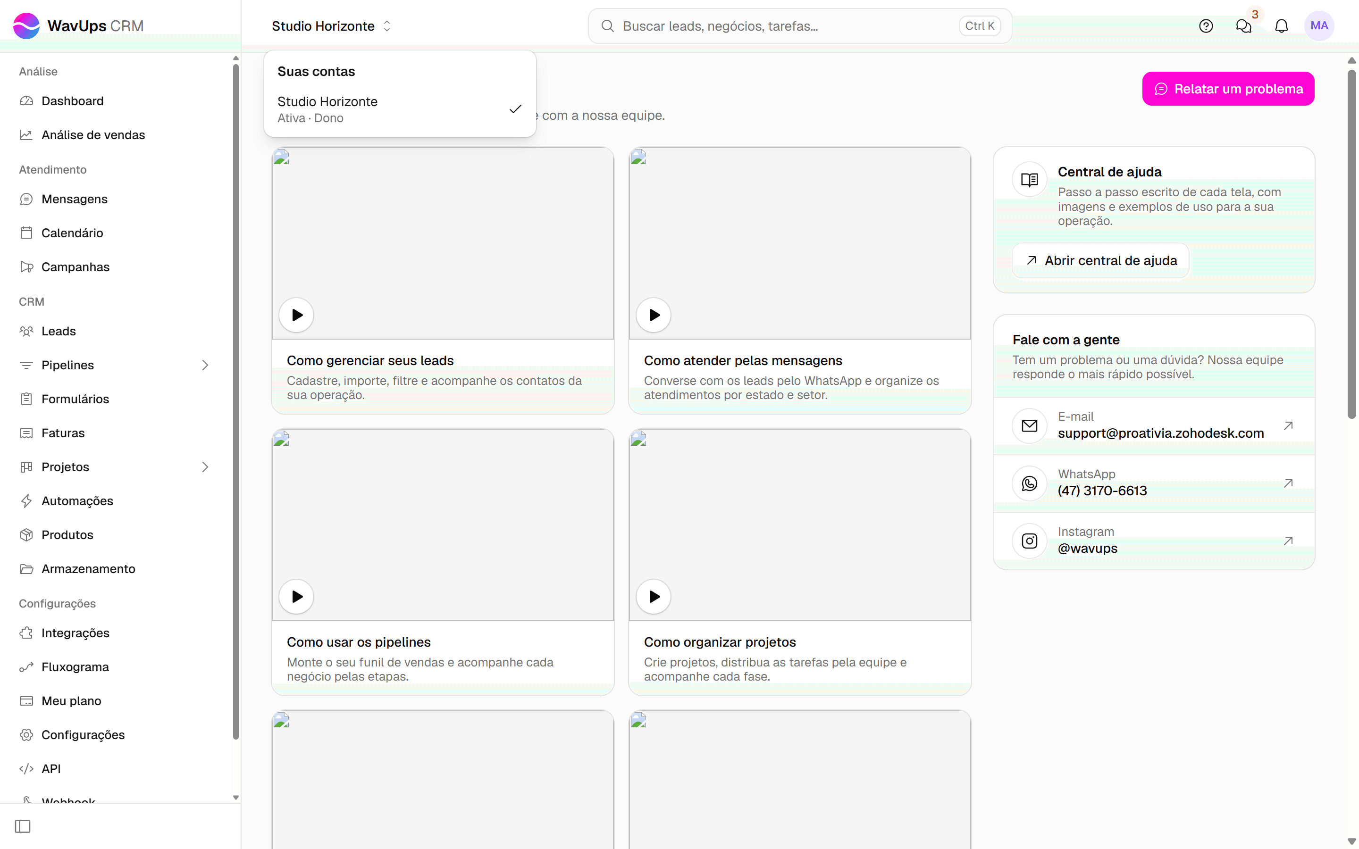Viewport: 1359px width, 849px height.
Task: Click the Relatar um problema button
Action: [1228, 89]
